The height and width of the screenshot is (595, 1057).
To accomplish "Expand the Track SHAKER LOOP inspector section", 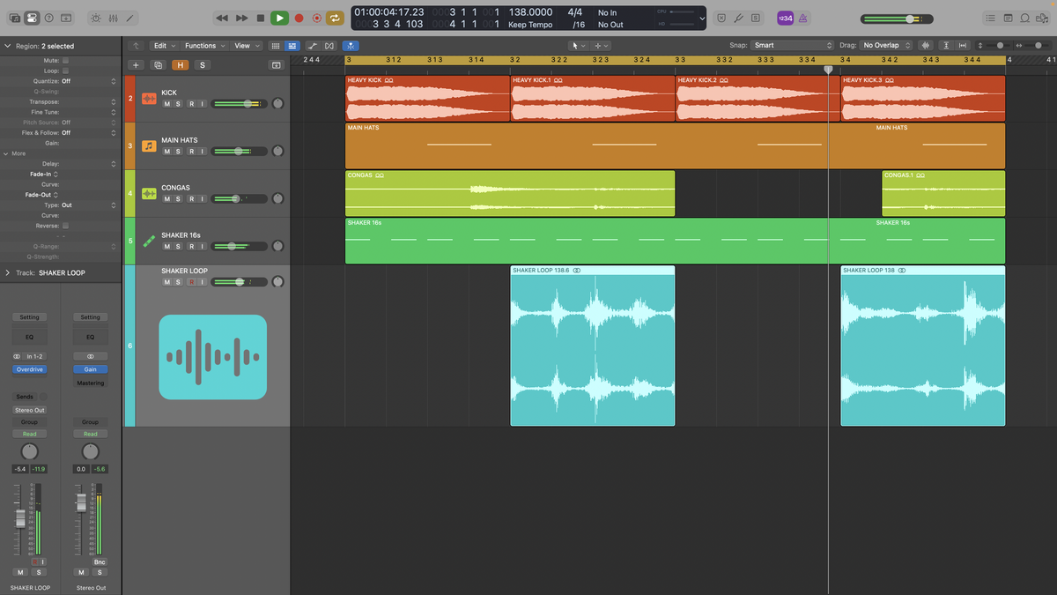I will 8,273.
